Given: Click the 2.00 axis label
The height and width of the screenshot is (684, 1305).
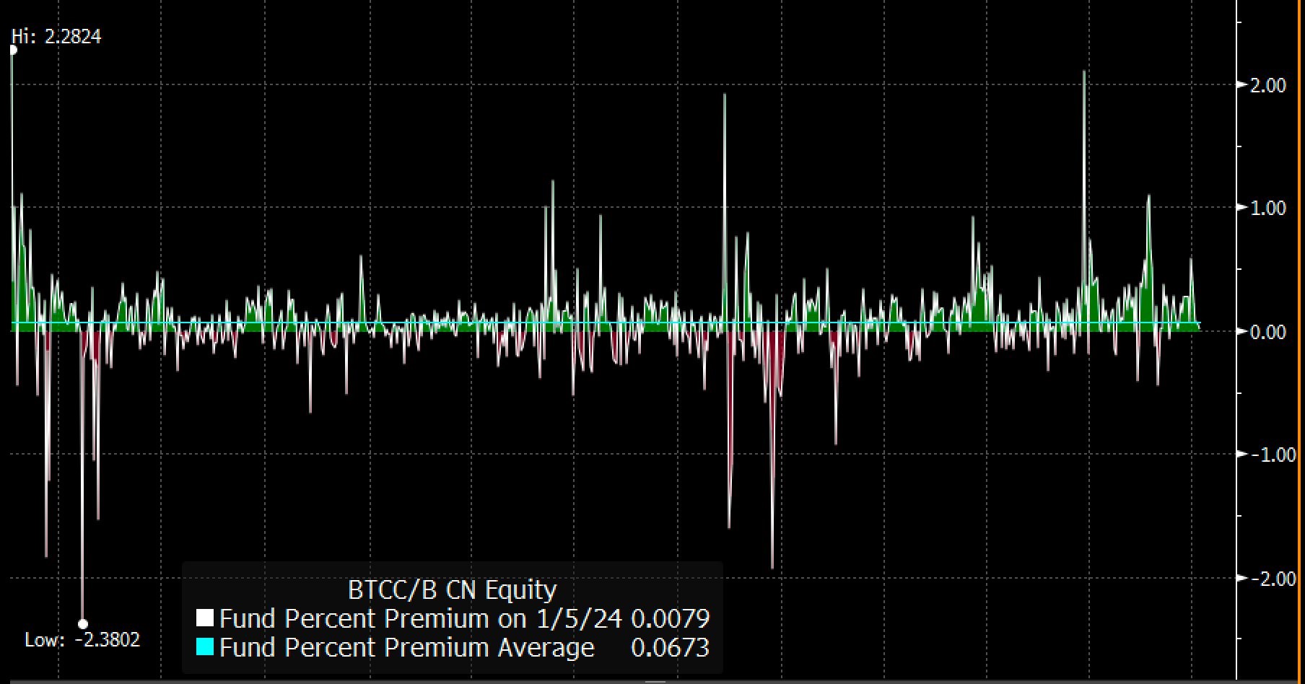Looking at the screenshot, I should click(1268, 86).
